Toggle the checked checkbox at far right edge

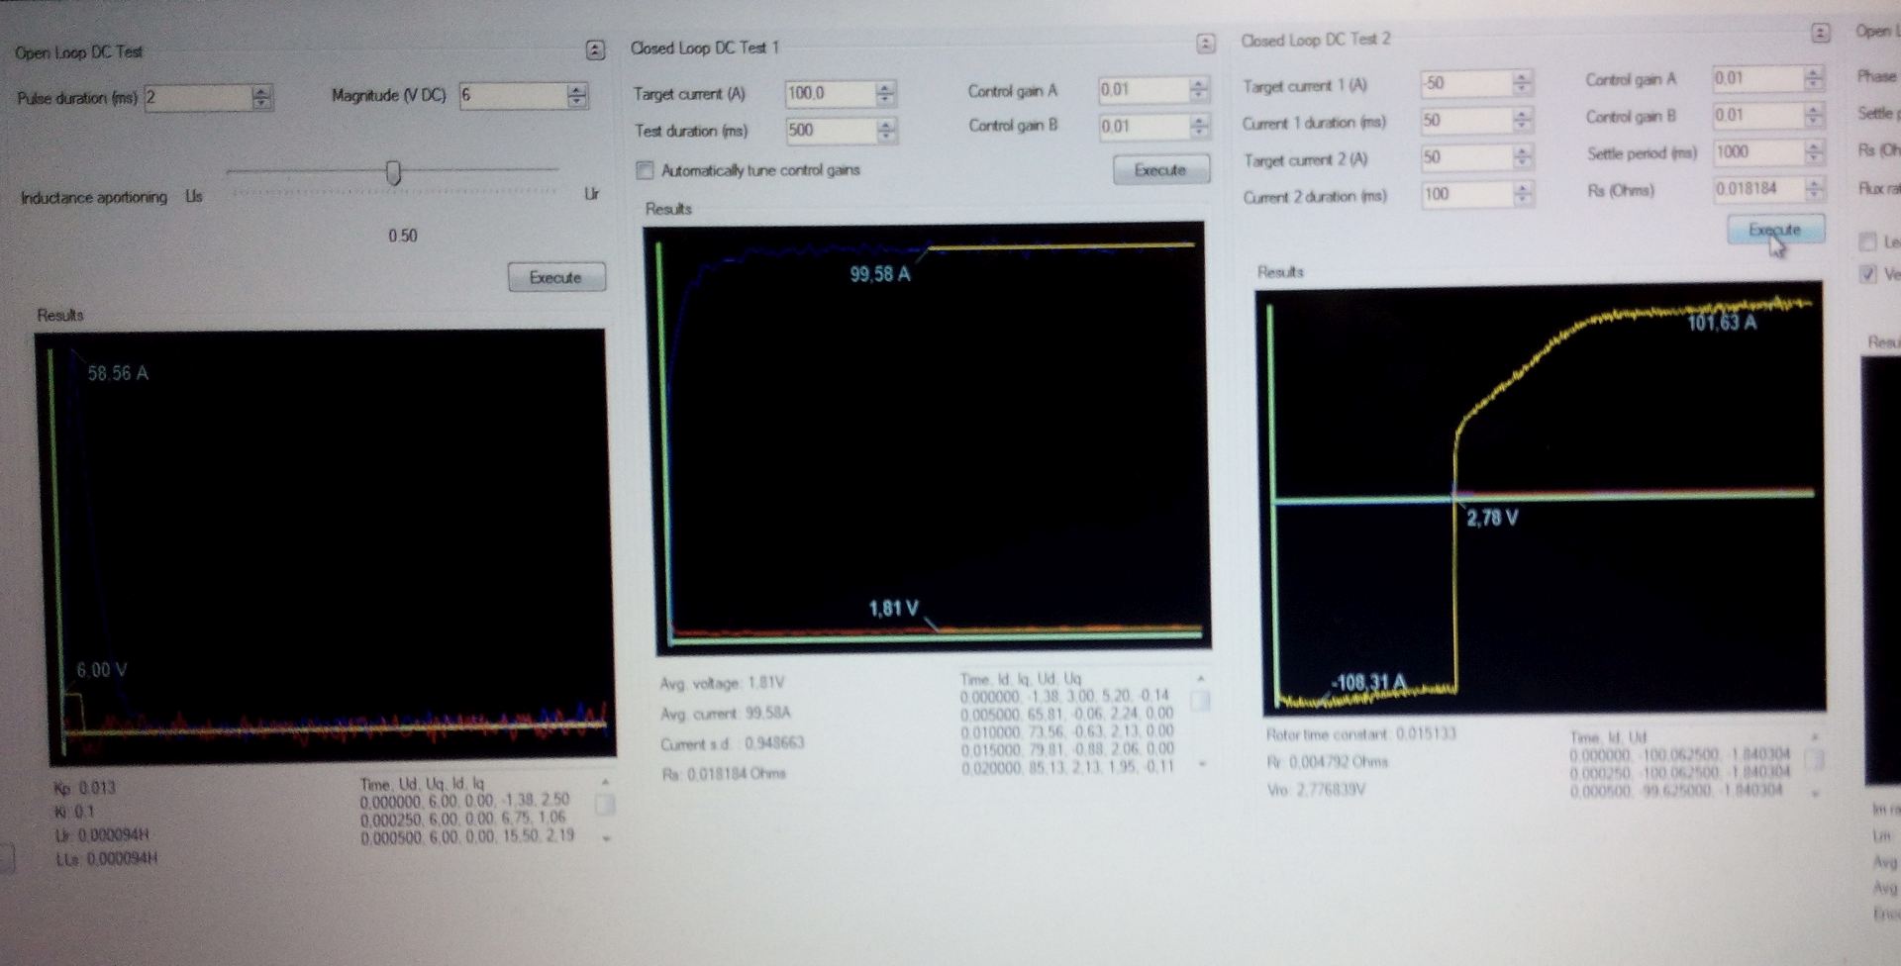pos(1867,274)
